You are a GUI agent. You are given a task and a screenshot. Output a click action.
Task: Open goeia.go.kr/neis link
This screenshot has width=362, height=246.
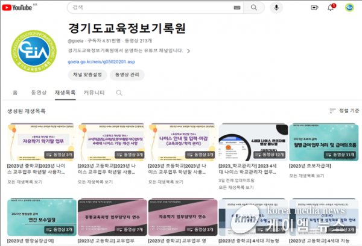101,62
